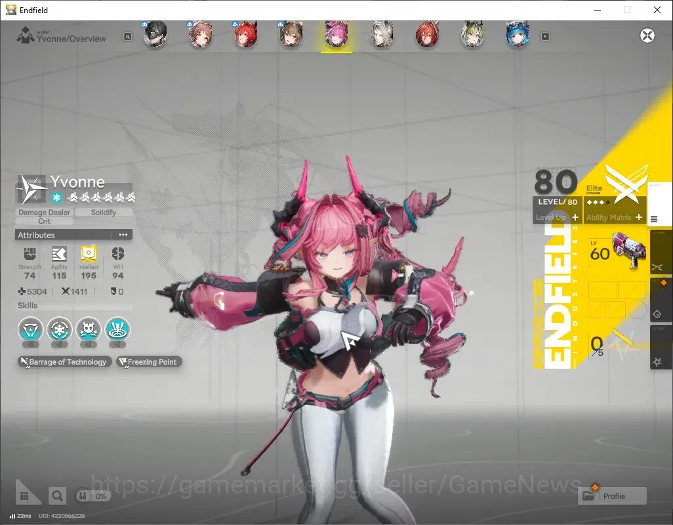Click the defense value 0

(121, 292)
